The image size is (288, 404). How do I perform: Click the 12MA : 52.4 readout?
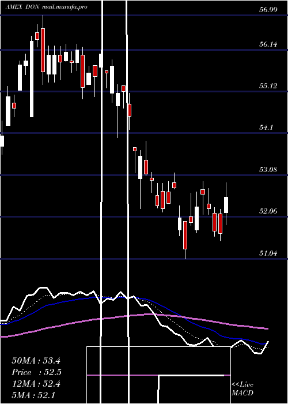tap(36, 384)
